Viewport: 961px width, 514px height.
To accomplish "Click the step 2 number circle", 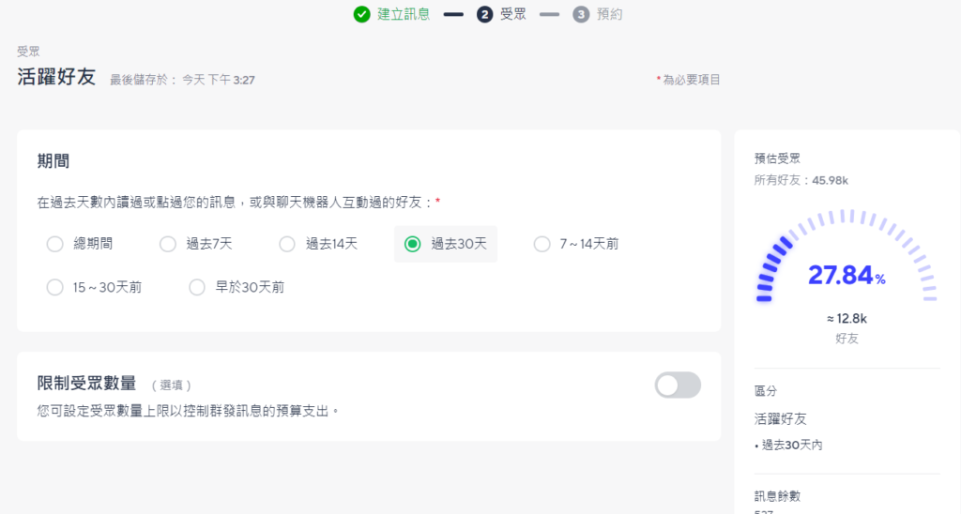I will tap(484, 14).
